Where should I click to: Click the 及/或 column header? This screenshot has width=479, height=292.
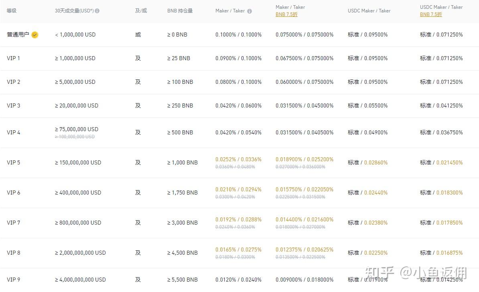click(141, 11)
